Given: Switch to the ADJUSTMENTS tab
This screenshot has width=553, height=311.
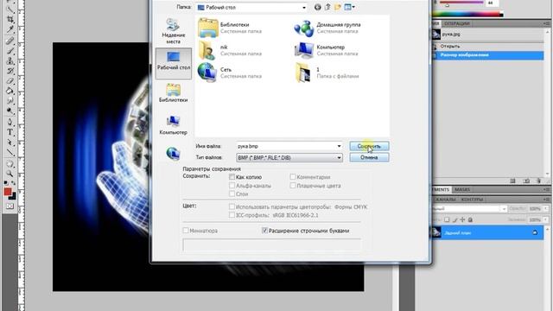Looking at the screenshot, I should coord(441,190).
